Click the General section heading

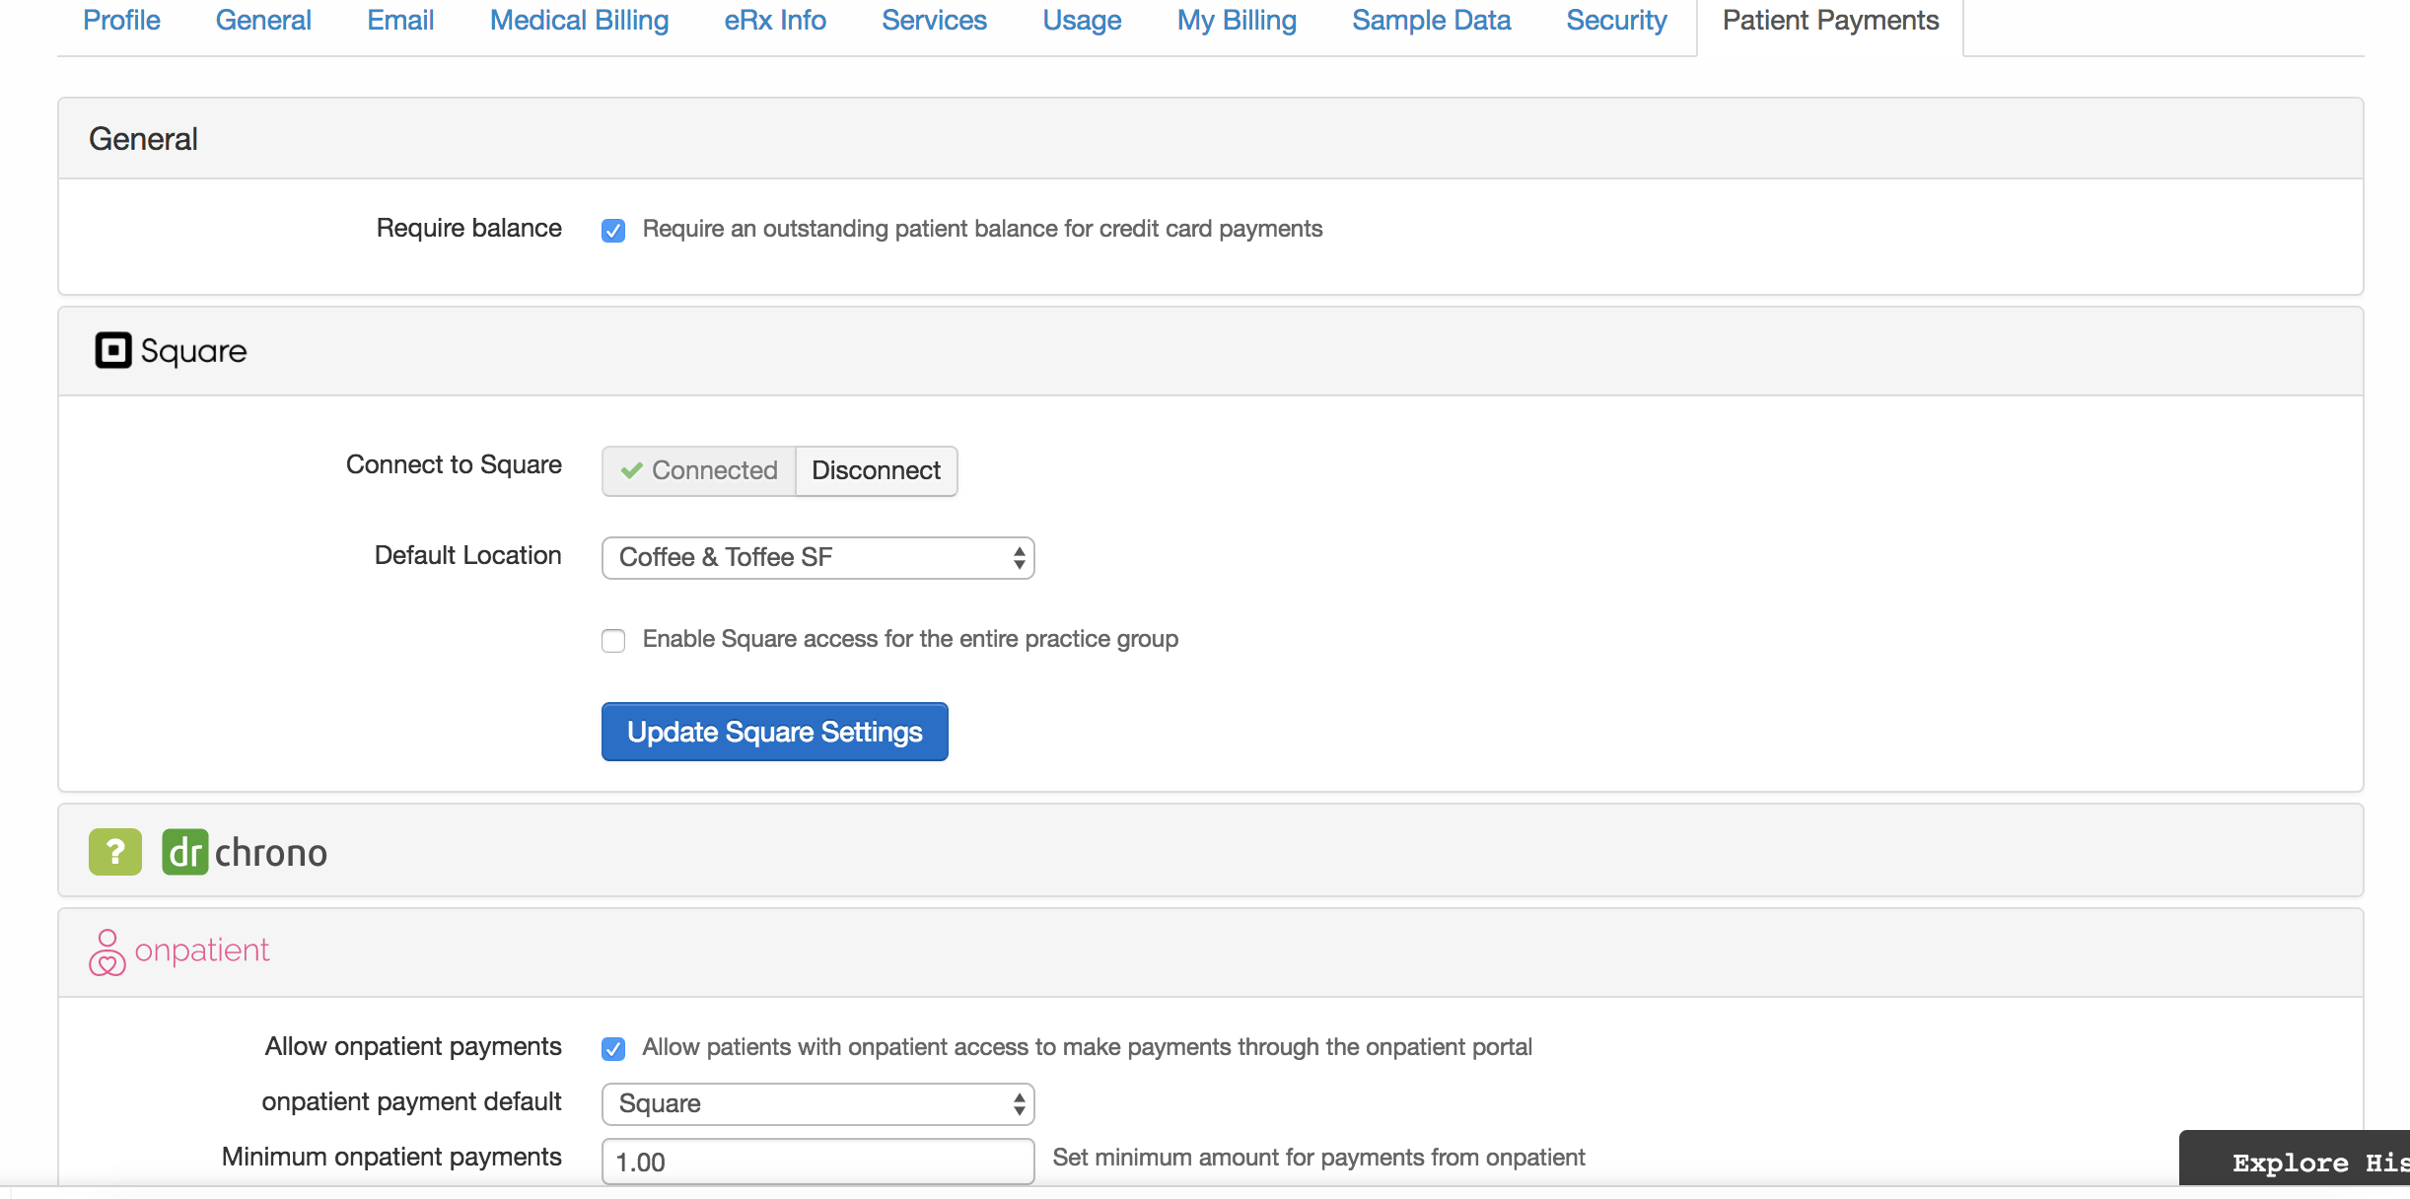tap(143, 139)
